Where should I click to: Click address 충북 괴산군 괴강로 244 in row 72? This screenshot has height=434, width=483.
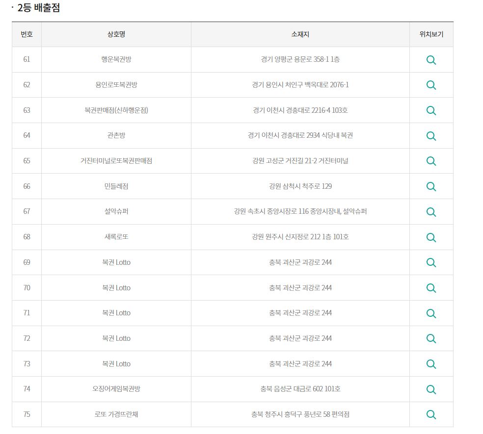click(x=300, y=338)
